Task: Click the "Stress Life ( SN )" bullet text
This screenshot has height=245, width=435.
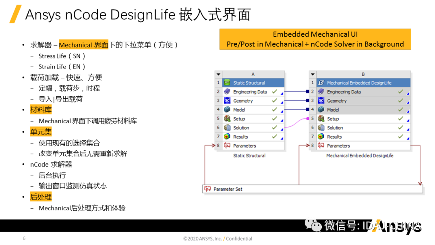Action: pyautogui.click(x=62, y=56)
